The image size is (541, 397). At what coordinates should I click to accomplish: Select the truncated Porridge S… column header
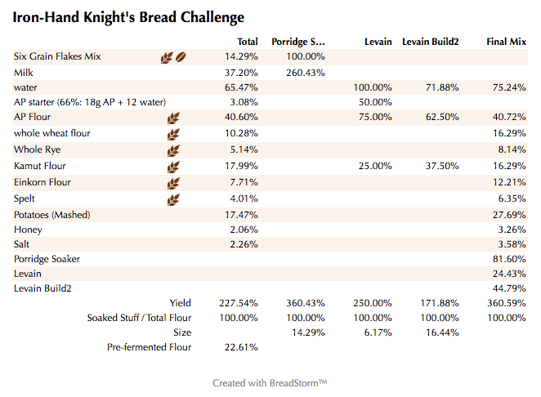[x=298, y=42]
